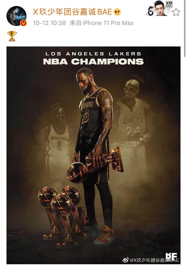Click the gold trophy emoji in post text
The image size is (187, 266).
tap(12, 36)
